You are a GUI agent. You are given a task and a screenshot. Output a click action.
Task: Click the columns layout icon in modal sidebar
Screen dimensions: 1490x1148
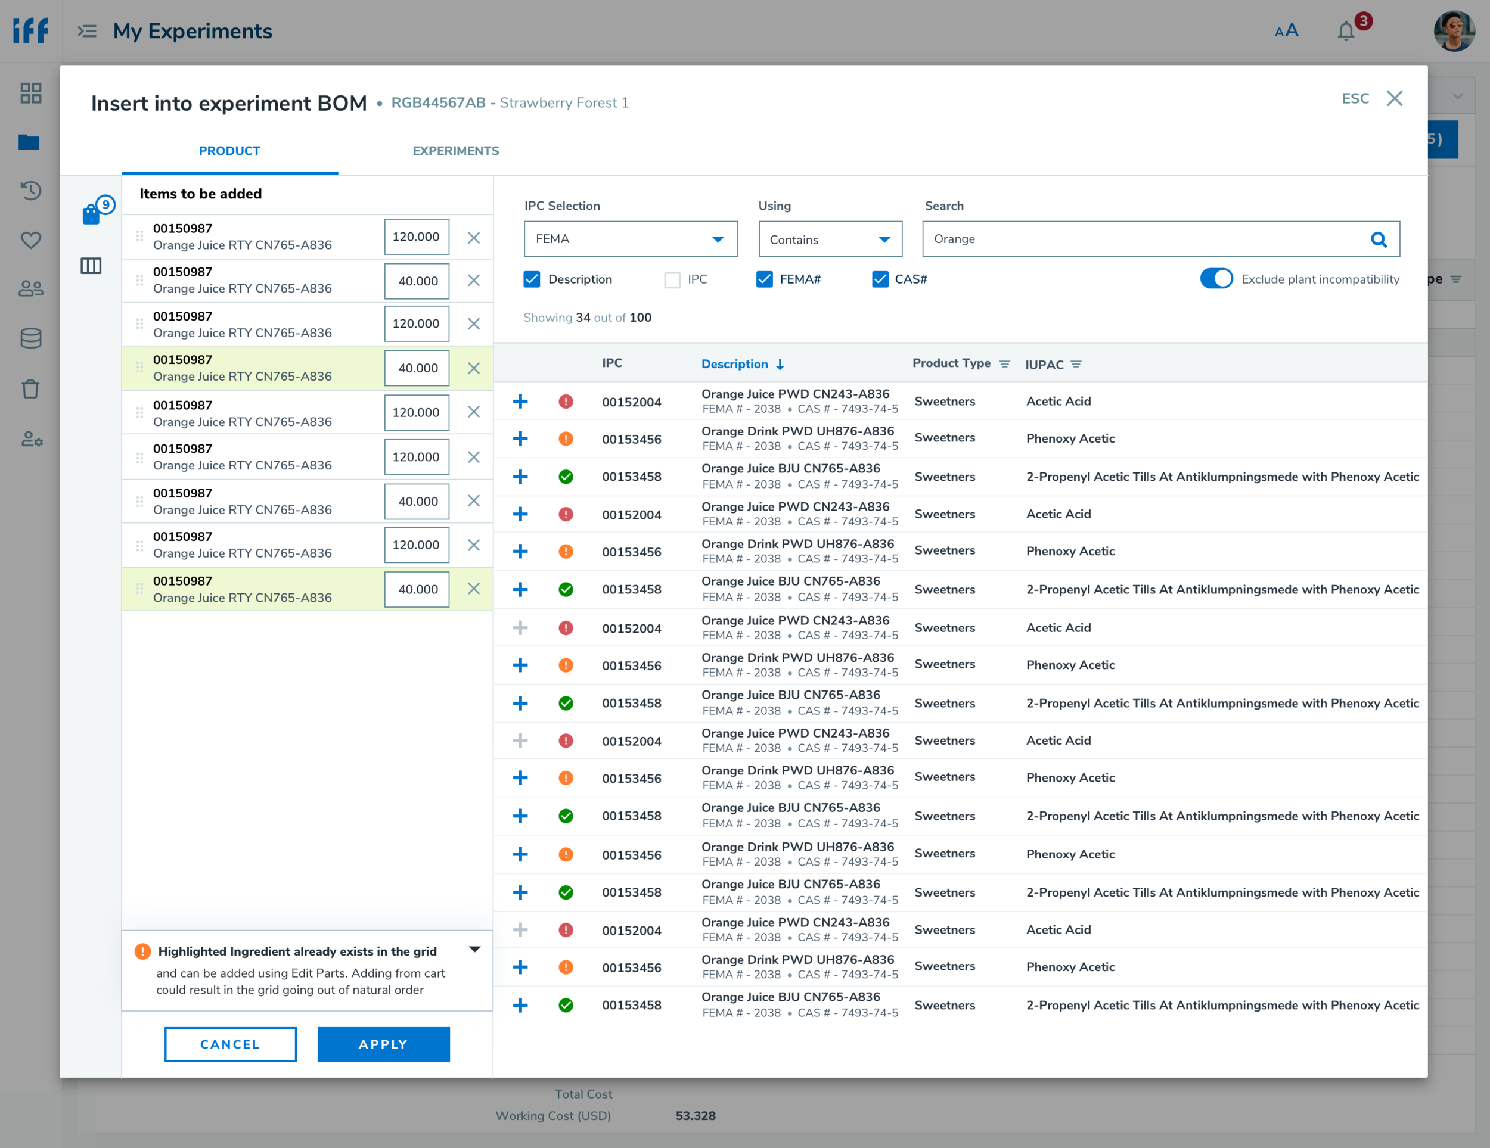coord(91,266)
